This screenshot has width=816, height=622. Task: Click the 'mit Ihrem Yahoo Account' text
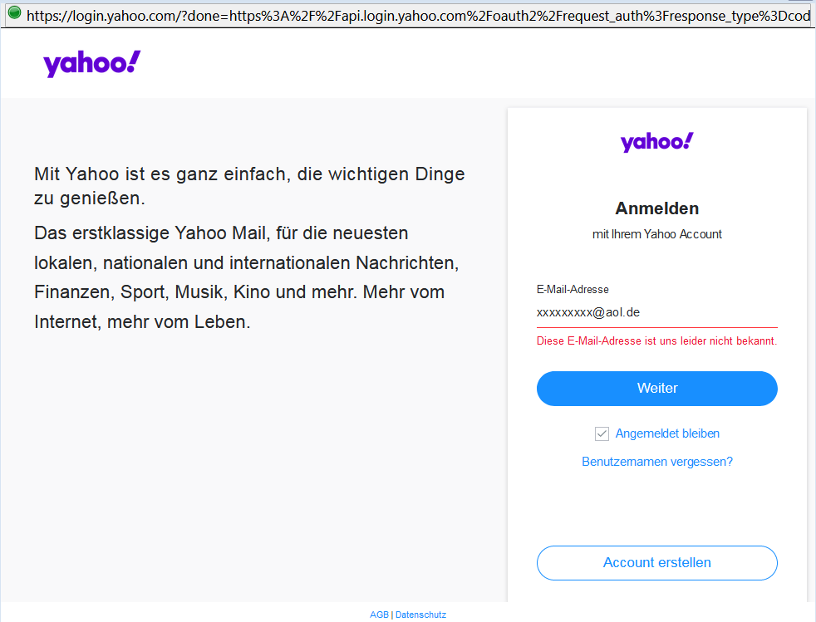pos(656,234)
